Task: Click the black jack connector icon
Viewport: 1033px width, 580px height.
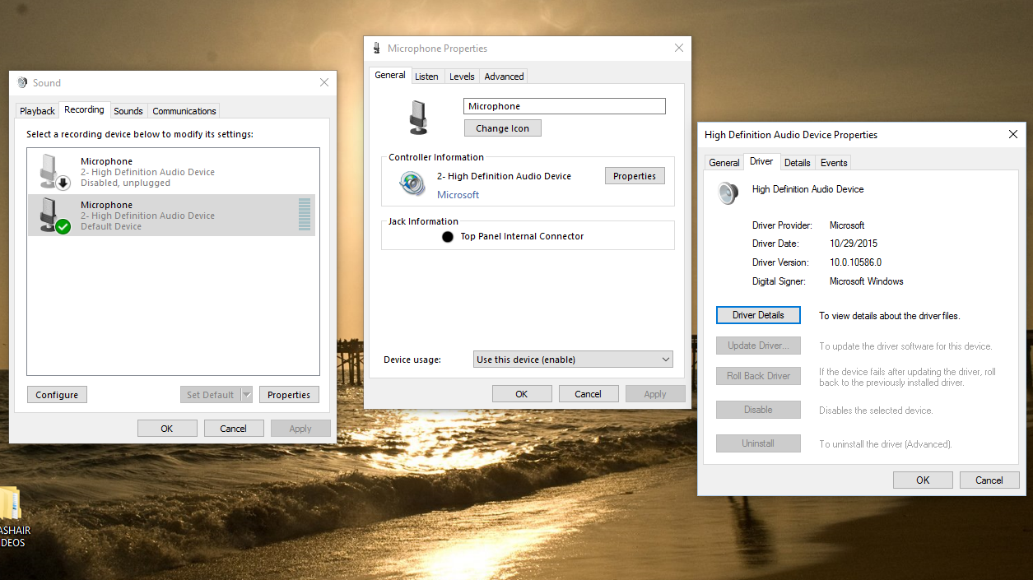Action: 447,236
